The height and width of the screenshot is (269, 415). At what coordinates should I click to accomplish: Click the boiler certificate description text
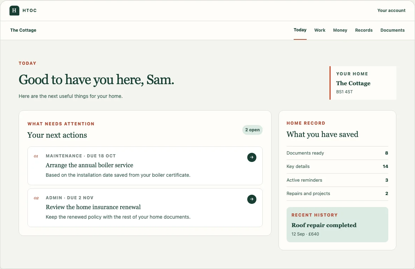point(118,175)
